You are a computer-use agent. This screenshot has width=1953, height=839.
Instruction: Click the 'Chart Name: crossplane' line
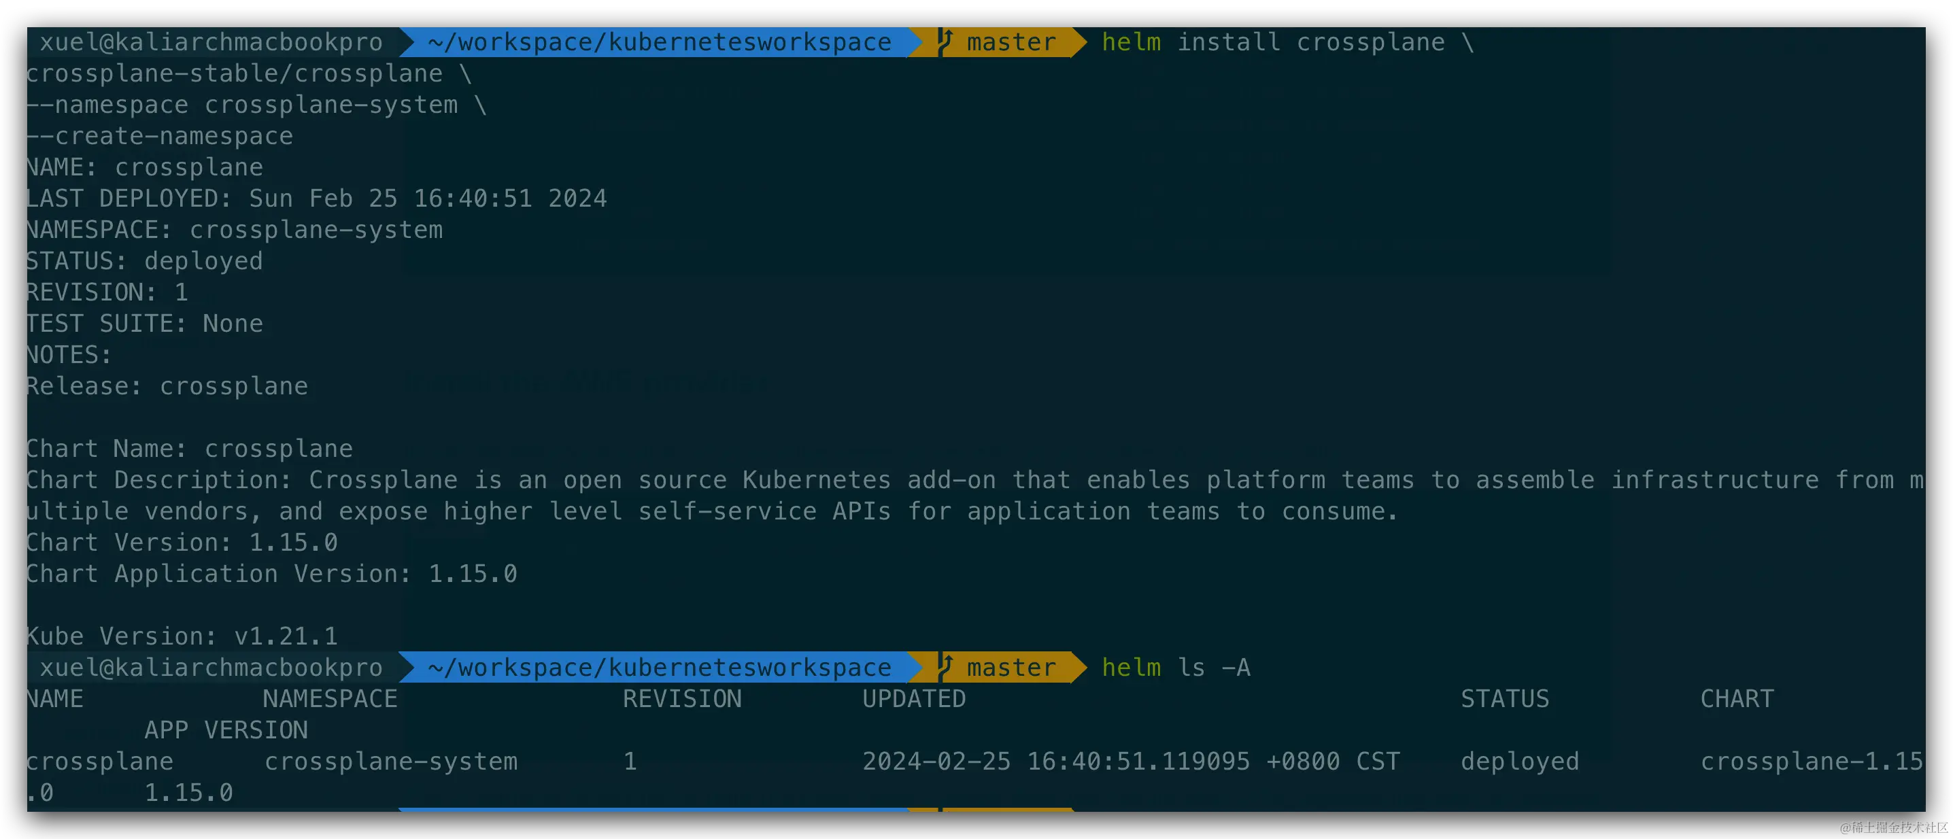[190, 448]
